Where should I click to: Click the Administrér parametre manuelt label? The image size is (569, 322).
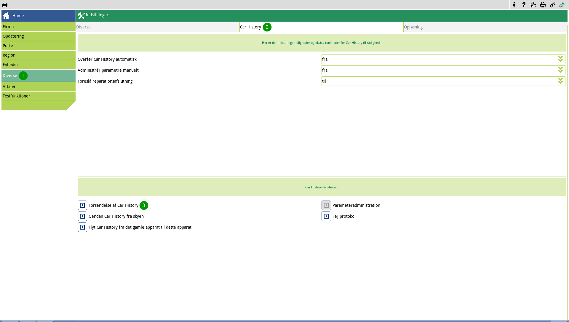(108, 70)
